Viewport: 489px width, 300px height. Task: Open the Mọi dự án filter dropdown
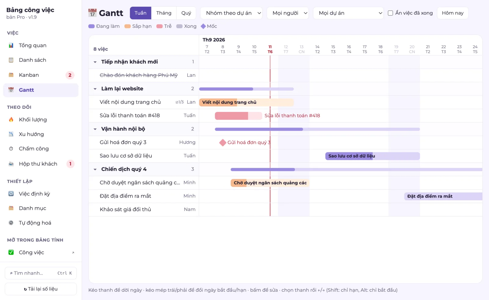[348, 13]
